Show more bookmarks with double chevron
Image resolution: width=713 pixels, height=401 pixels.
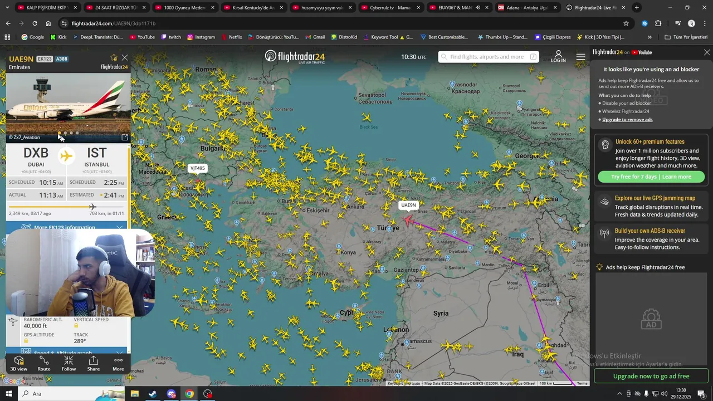coord(649,37)
